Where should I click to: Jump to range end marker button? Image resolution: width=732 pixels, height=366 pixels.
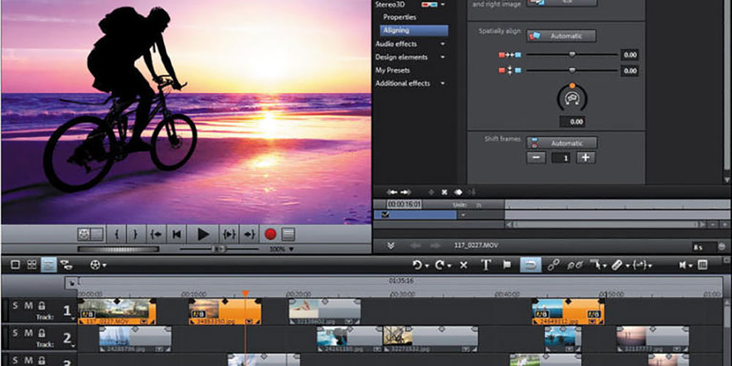[x=250, y=234]
